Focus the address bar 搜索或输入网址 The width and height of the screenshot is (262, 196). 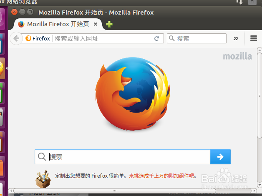click(101, 38)
